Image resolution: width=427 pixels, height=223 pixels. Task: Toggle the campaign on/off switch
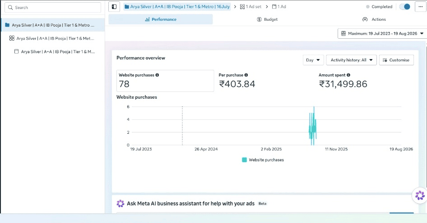405,6
